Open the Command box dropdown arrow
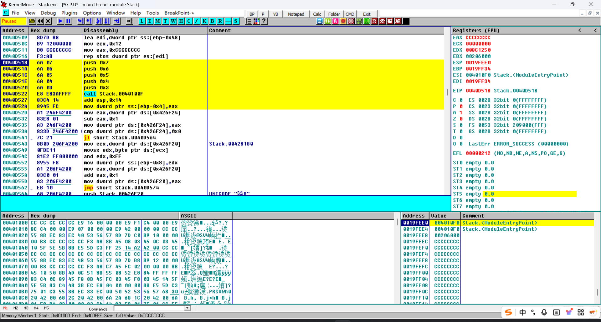Screen dimensions: 601x322 tap(187, 308)
